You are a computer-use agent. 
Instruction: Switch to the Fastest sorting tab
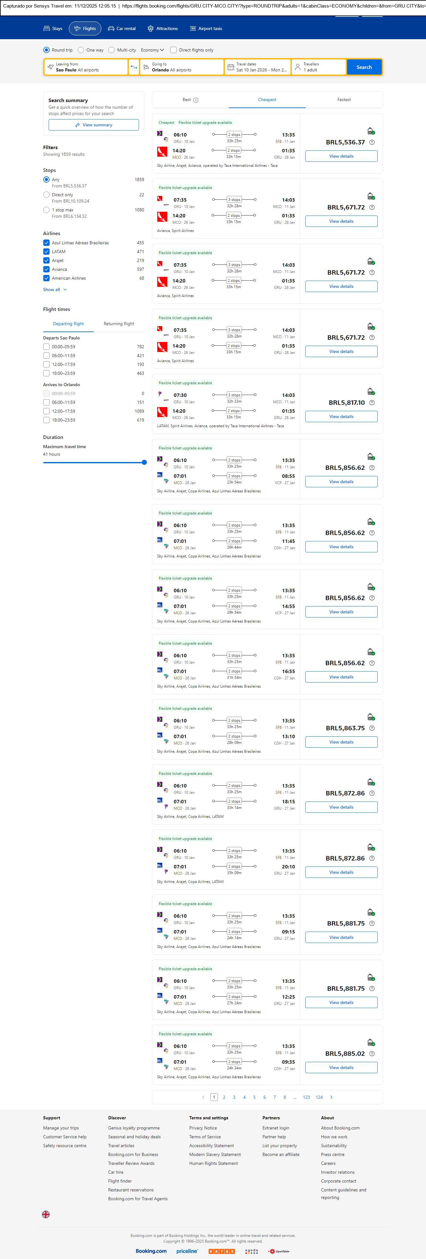pyautogui.click(x=344, y=100)
